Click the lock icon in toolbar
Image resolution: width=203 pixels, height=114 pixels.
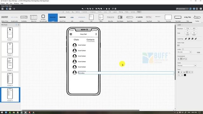tap(107, 9)
